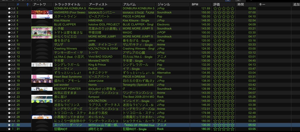
Task: Click genre Alternative
Action: pos(164,73)
